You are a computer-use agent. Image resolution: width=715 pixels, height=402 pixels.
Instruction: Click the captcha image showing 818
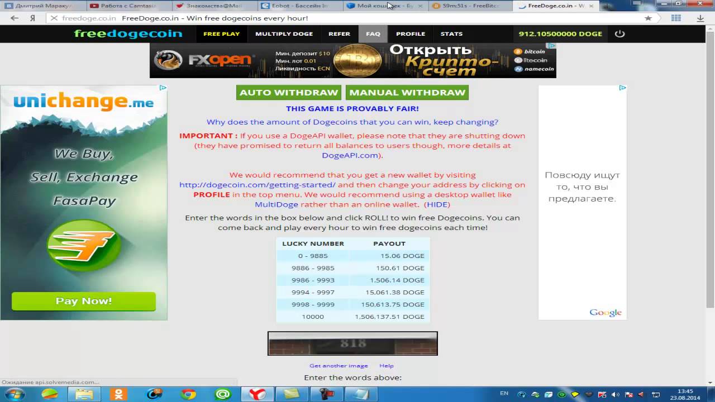[x=352, y=343]
